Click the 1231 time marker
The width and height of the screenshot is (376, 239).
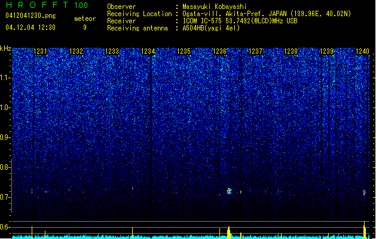40,51
